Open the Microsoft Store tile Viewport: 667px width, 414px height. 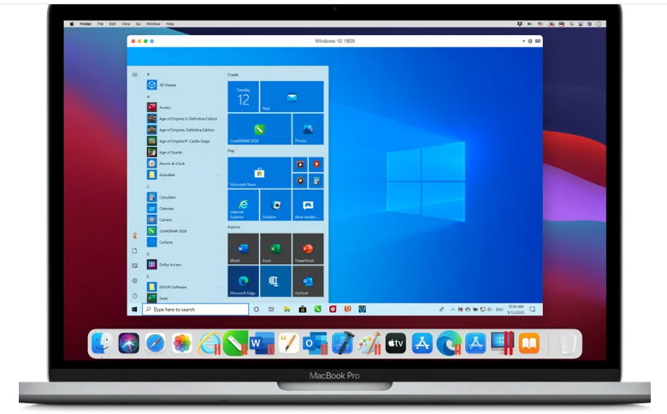click(x=259, y=173)
